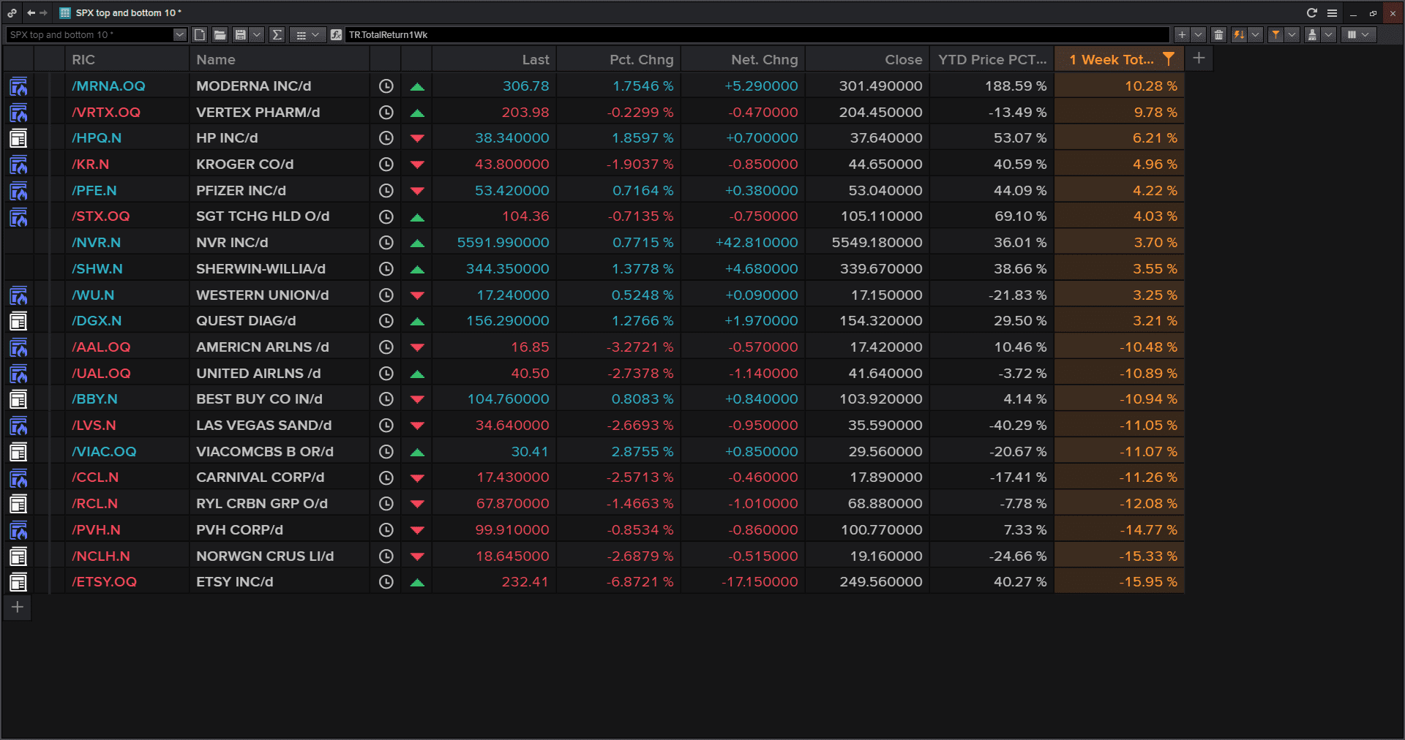This screenshot has height=740, width=1405.
Task: Select the 188.59 % YTD cell
Action: 992,86
